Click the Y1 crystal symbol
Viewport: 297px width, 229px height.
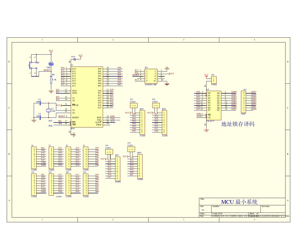pos(49,111)
